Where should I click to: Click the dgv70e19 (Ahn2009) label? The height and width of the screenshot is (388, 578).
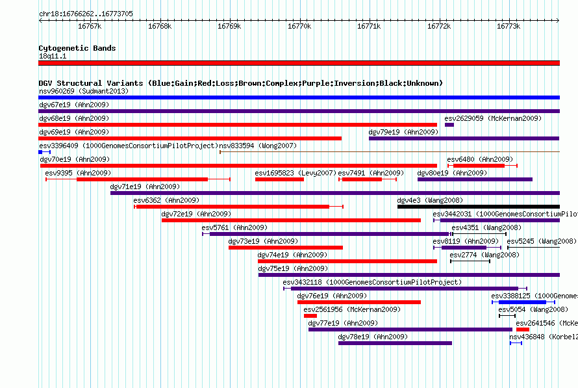click(x=75, y=159)
